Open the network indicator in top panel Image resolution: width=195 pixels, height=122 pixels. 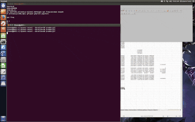pos(167,1)
